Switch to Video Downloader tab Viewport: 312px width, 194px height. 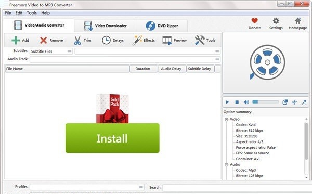(105, 25)
